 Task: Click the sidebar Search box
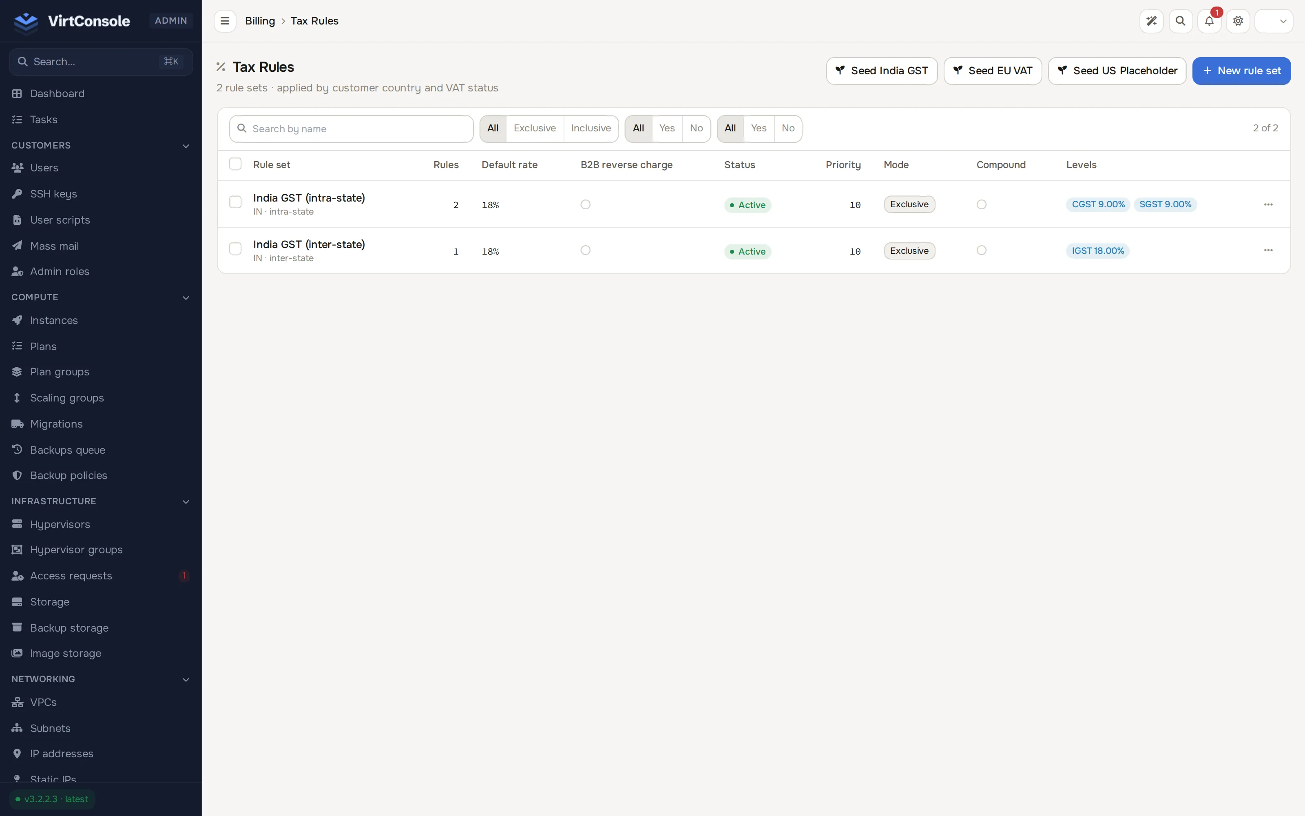[x=101, y=62]
